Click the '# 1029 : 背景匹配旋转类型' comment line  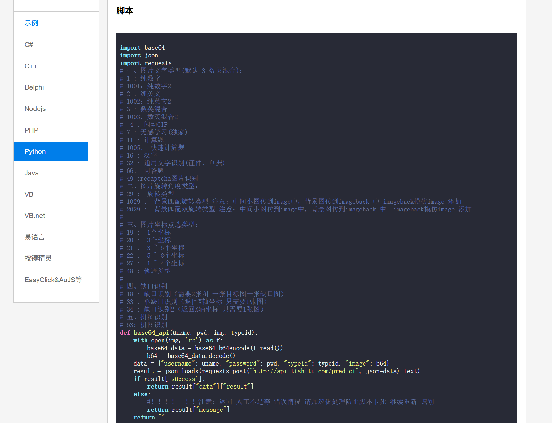291,202
